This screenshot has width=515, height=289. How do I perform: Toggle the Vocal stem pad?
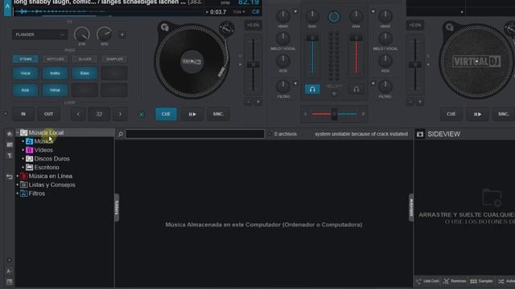point(25,73)
